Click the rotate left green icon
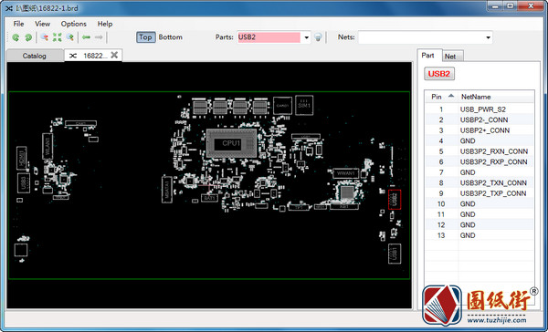The height and width of the screenshot is (332, 548). 16,37
